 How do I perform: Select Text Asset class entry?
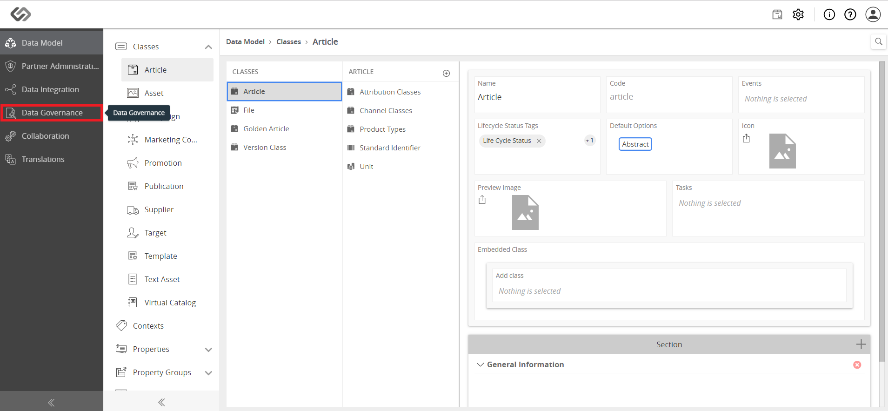tap(167, 279)
